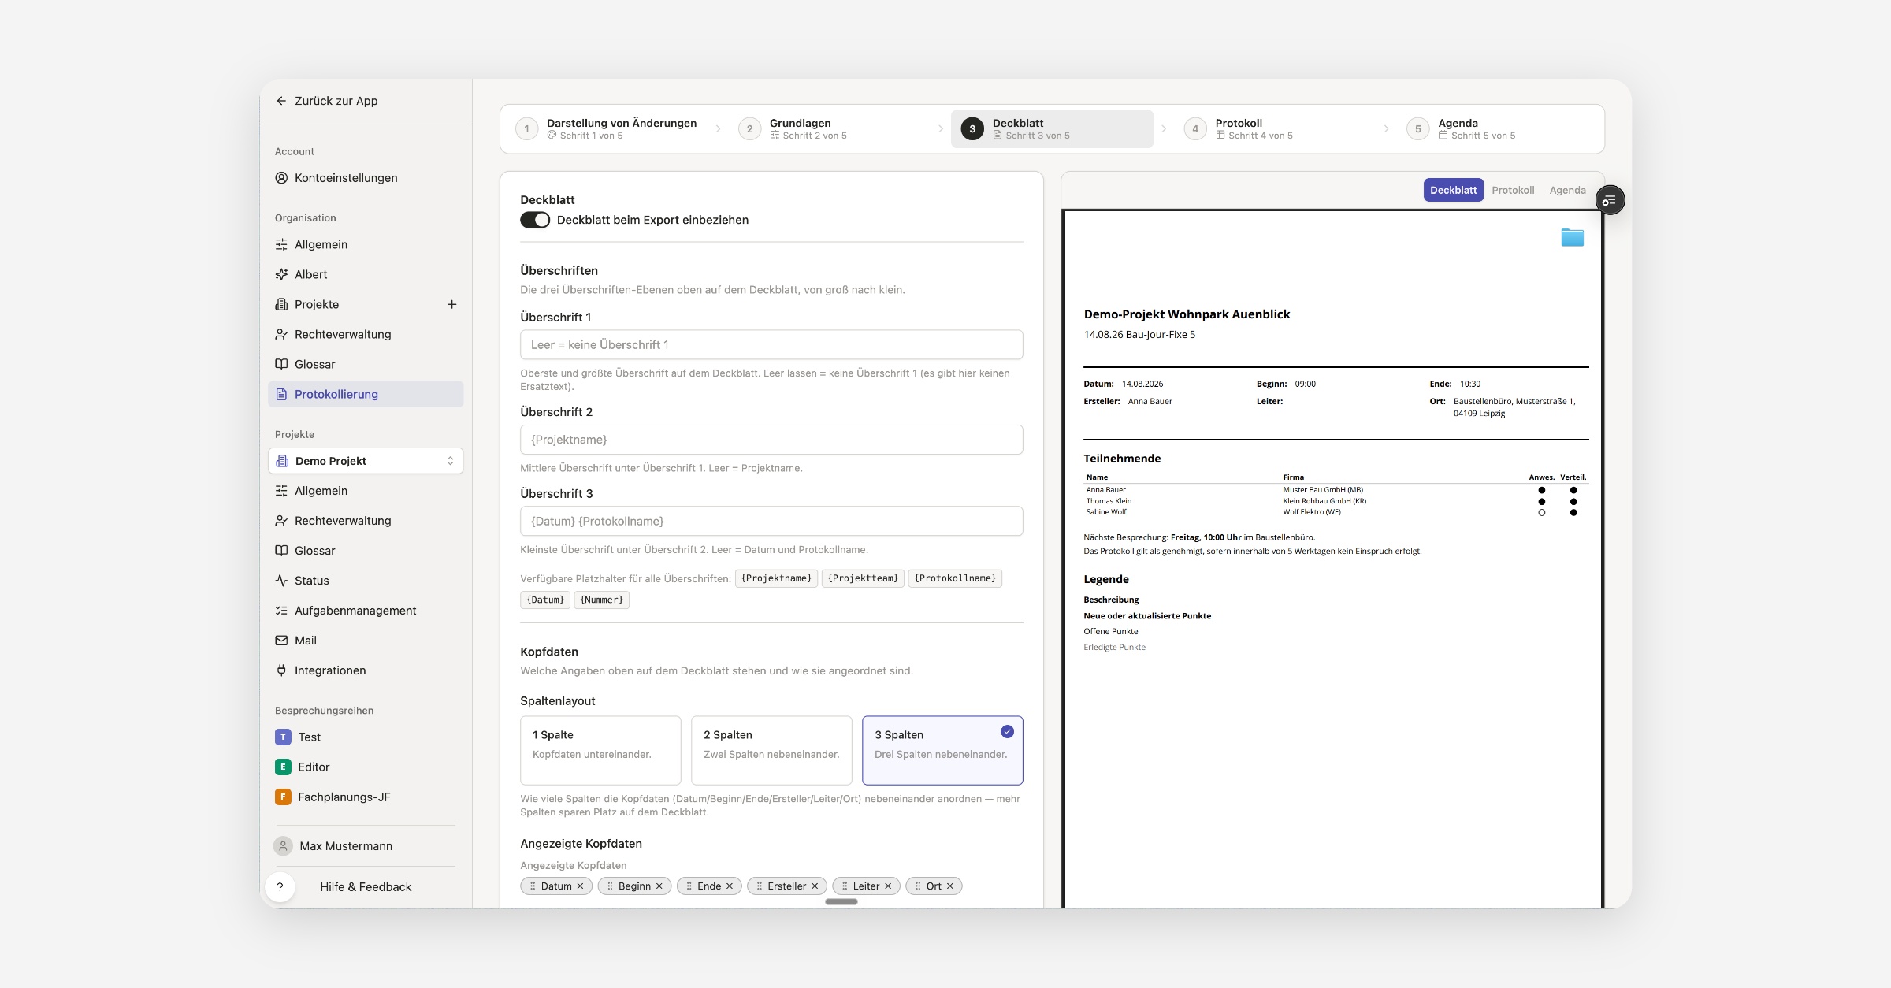Open the Fachplanungs-JF meeting series
Image resolution: width=1891 pixels, height=988 pixels.
(366, 797)
